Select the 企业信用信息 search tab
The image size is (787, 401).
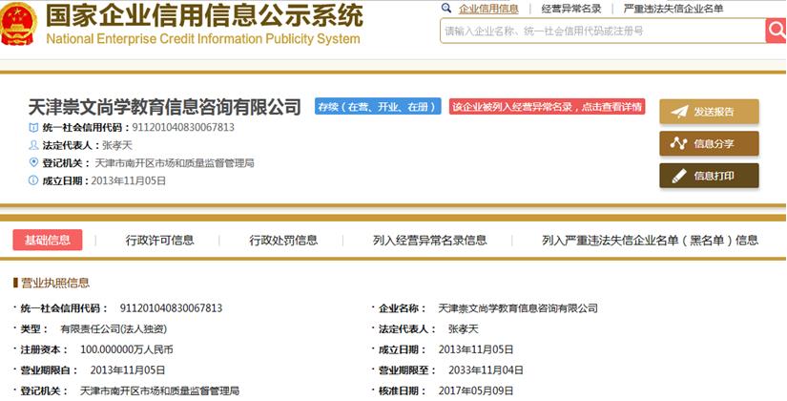coord(488,9)
